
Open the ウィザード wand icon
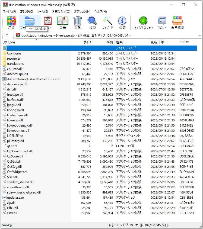coord(107,21)
